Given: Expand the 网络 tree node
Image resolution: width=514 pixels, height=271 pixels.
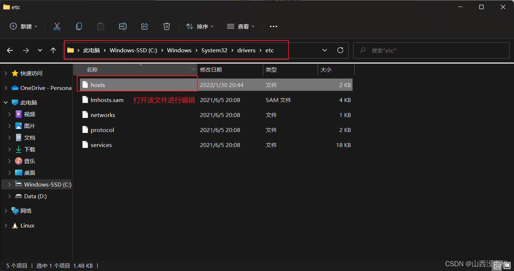Looking at the screenshot, I should click(6, 211).
